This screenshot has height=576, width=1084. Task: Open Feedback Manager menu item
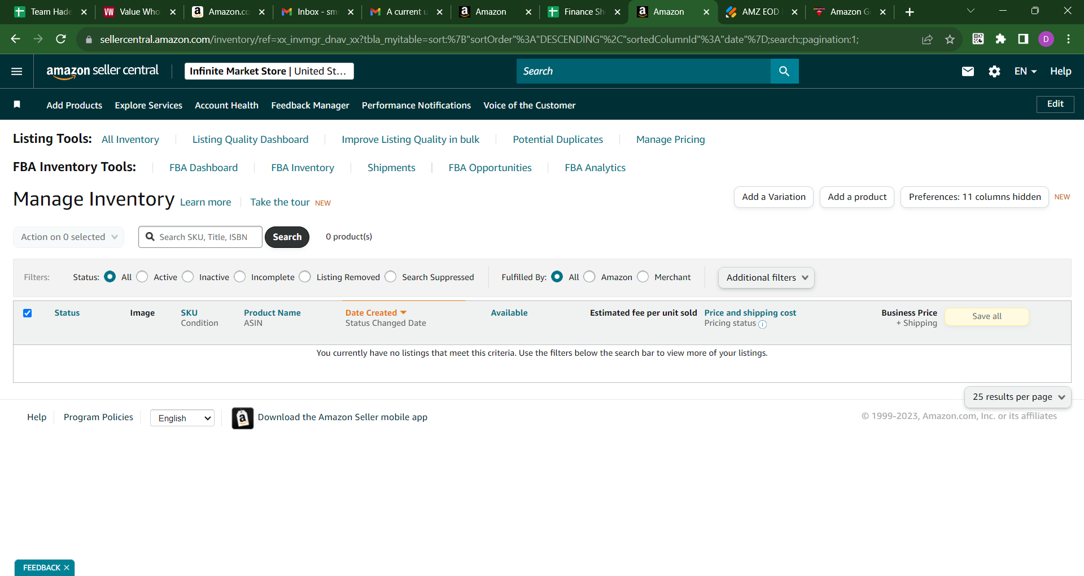310,105
